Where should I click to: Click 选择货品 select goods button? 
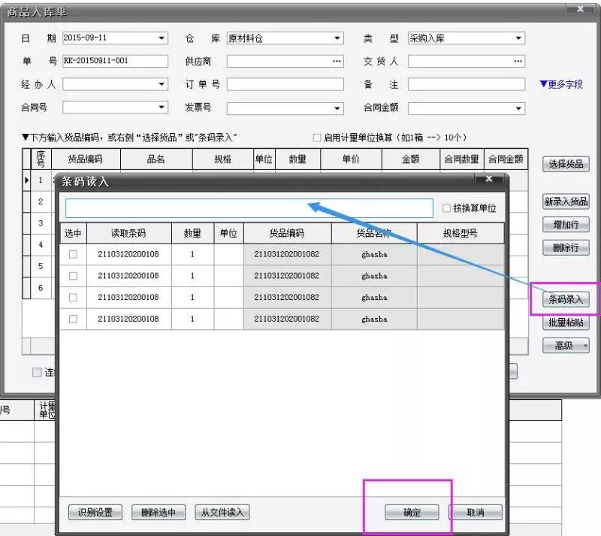click(x=566, y=165)
